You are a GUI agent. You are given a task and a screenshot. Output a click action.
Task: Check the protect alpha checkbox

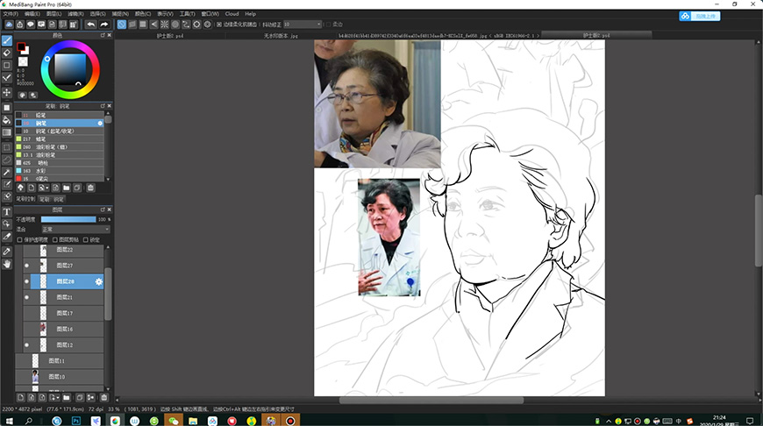point(20,240)
